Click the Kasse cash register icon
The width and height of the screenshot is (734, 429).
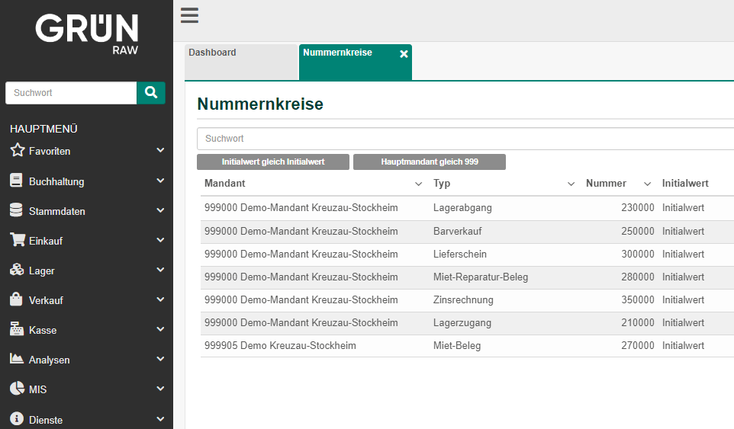coord(17,329)
